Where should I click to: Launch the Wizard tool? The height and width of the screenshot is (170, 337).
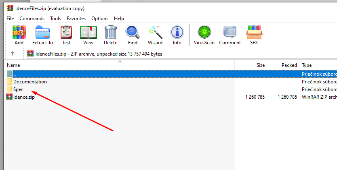(155, 35)
